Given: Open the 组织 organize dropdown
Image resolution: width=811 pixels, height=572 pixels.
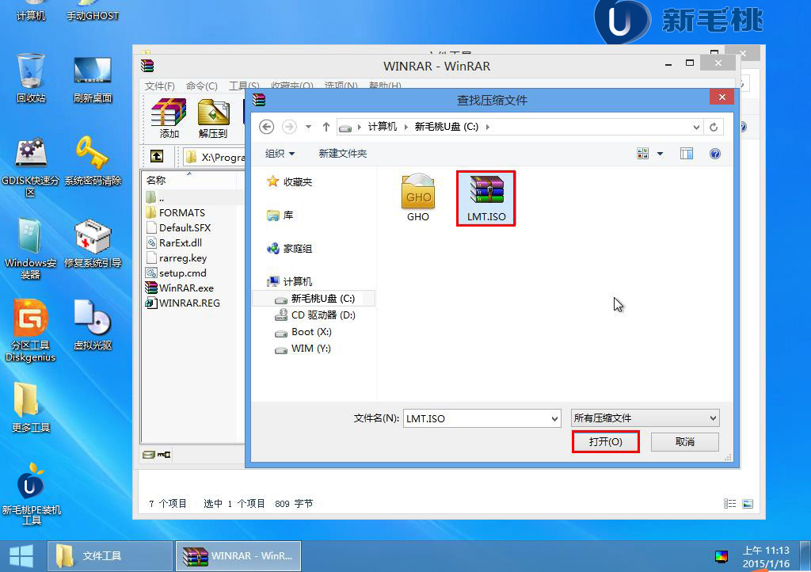Looking at the screenshot, I should pyautogui.click(x=280, y=154).
